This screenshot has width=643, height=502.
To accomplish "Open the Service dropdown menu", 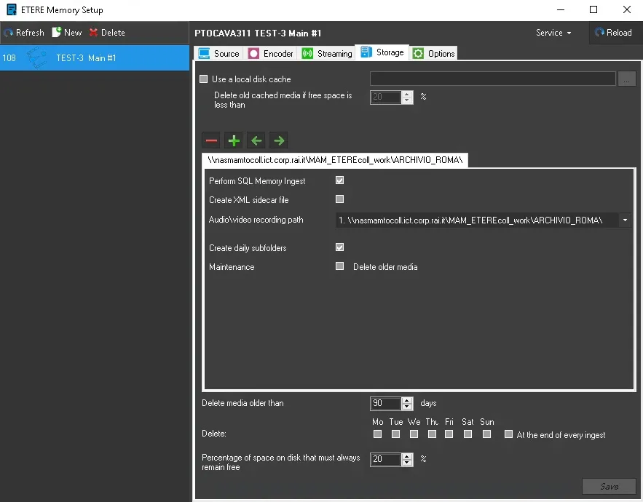I will (553, 33).
